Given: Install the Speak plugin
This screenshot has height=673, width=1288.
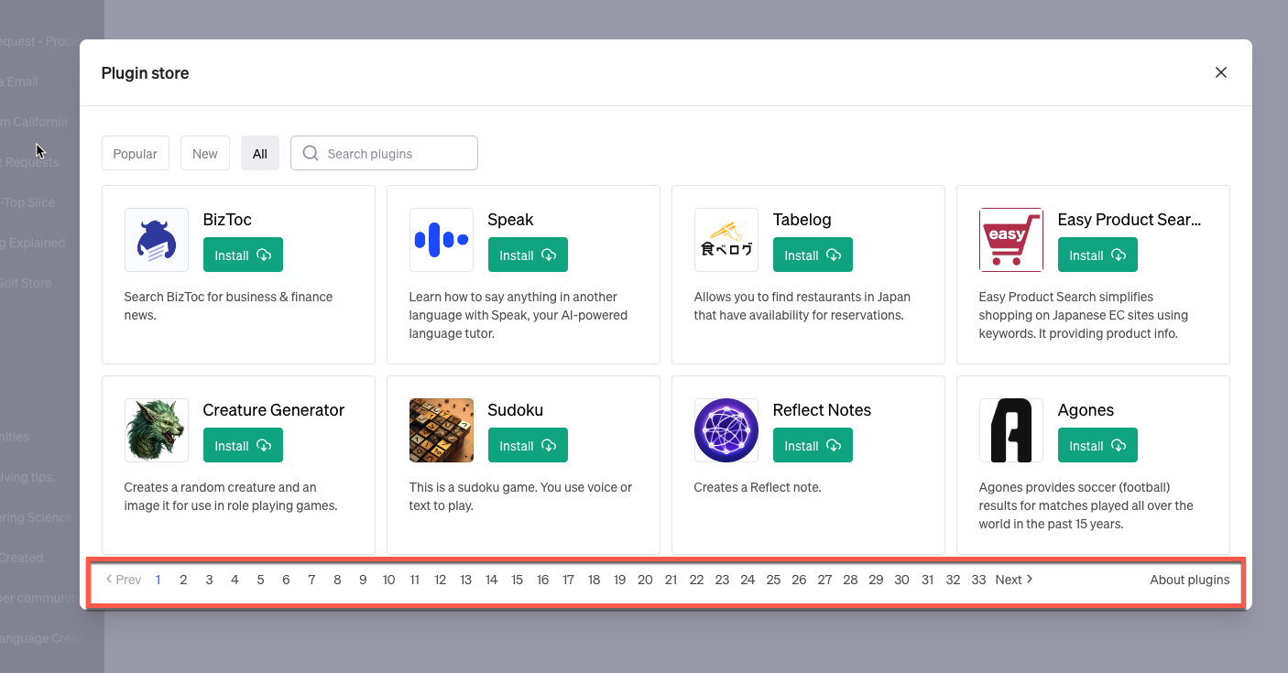Looking at the screenshot, I should click(x=528, y=255).
